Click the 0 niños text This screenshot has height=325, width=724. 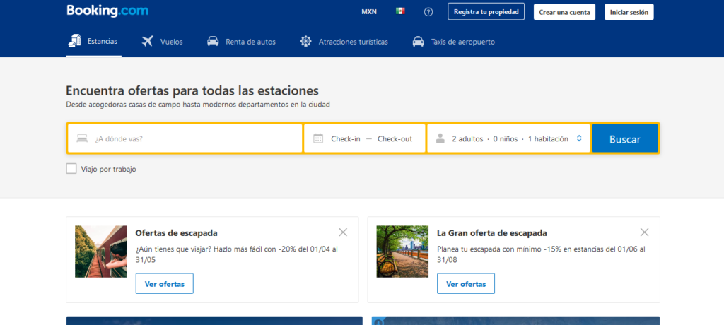coord(505,138)
